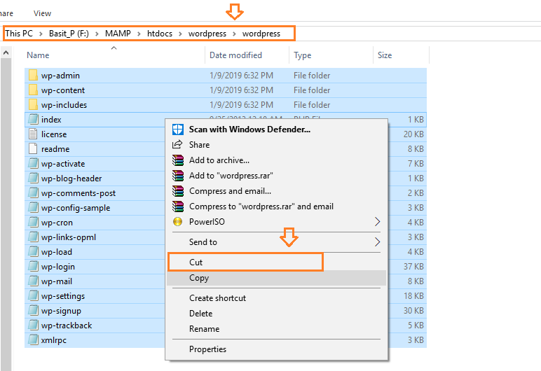Open the View ribbon tab
Screen dimensions: 541x371
click(43, 13)
